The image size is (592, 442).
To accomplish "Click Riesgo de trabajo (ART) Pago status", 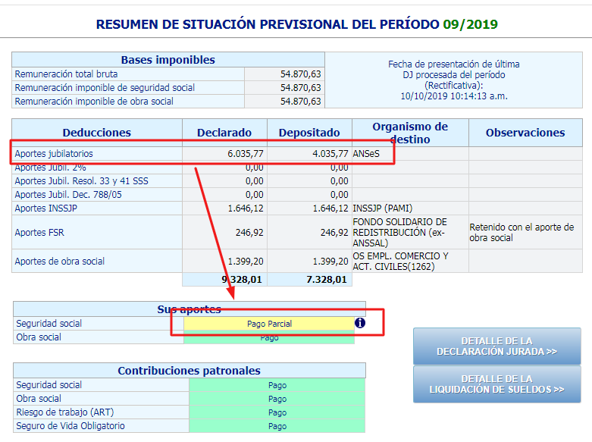I will click(277, 412).
